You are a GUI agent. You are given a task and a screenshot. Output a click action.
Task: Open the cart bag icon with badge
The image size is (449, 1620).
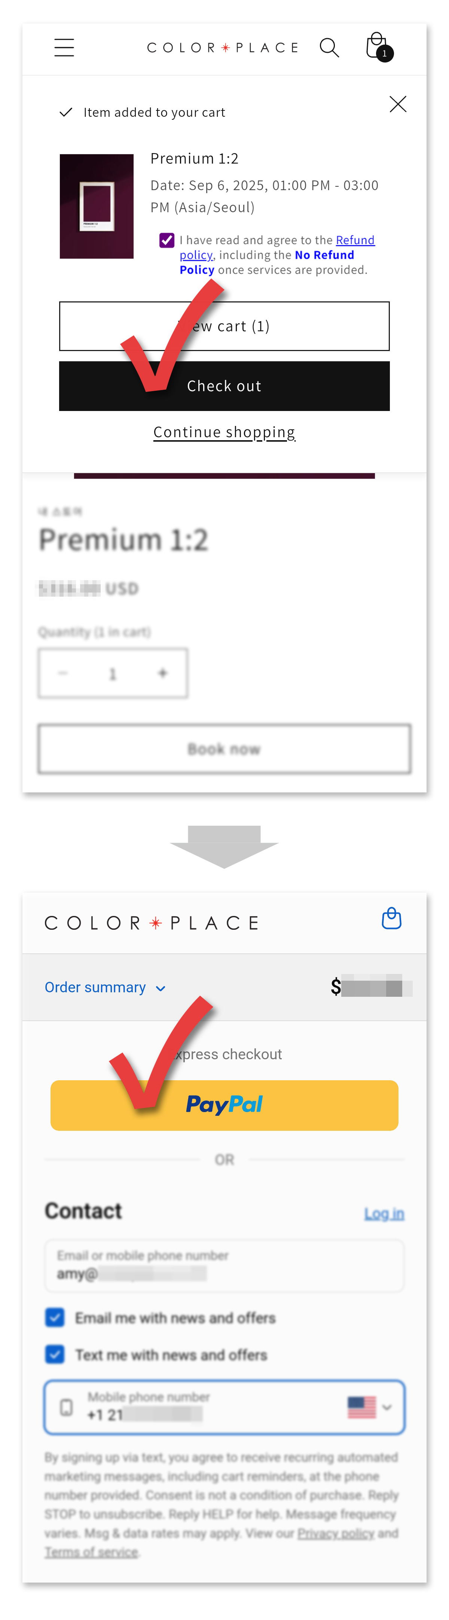click(x=379, y=47)
